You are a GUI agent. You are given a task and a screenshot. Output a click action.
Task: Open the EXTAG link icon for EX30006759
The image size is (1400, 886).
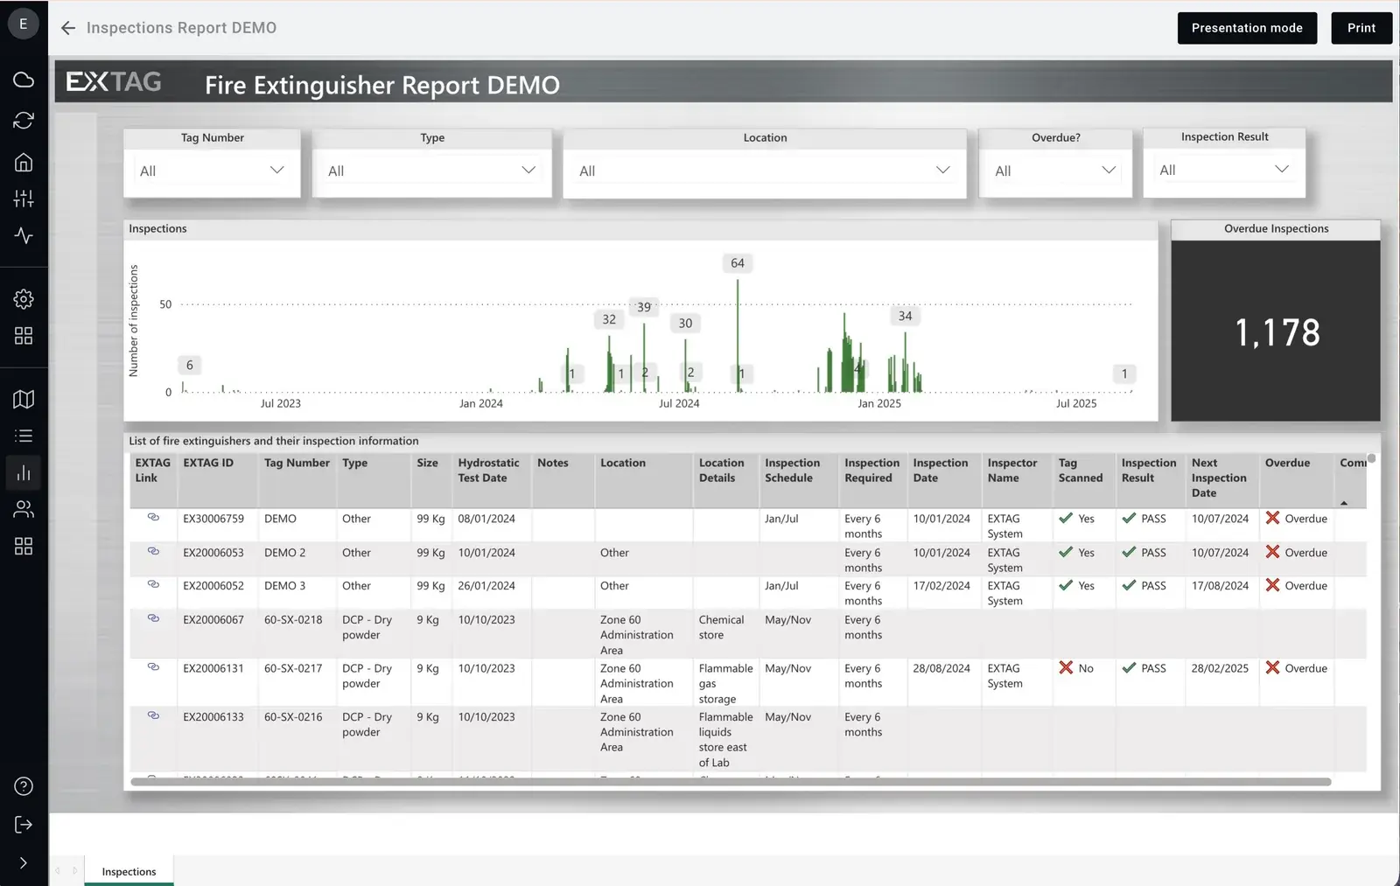click(x=153, y=518)
